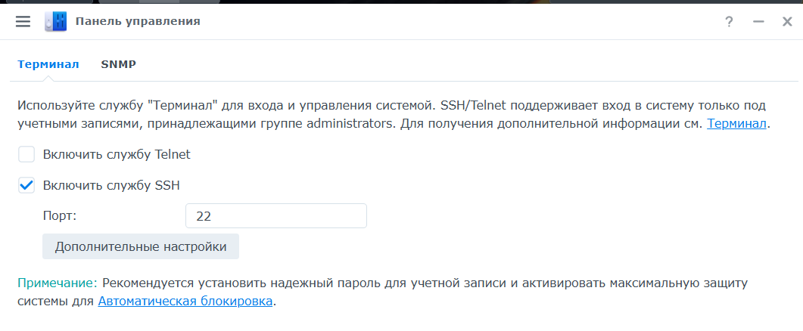Open Дополнительные настройки
Viewport: 803px width, 331px height.
(141, 246)
